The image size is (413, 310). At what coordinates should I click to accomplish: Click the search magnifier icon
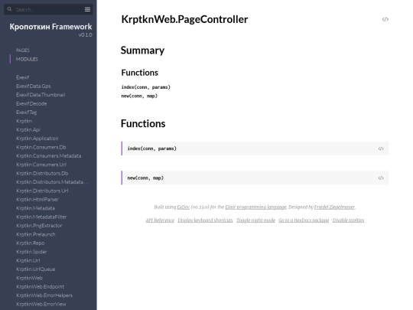pyautogui.click(x=9, y=9)
